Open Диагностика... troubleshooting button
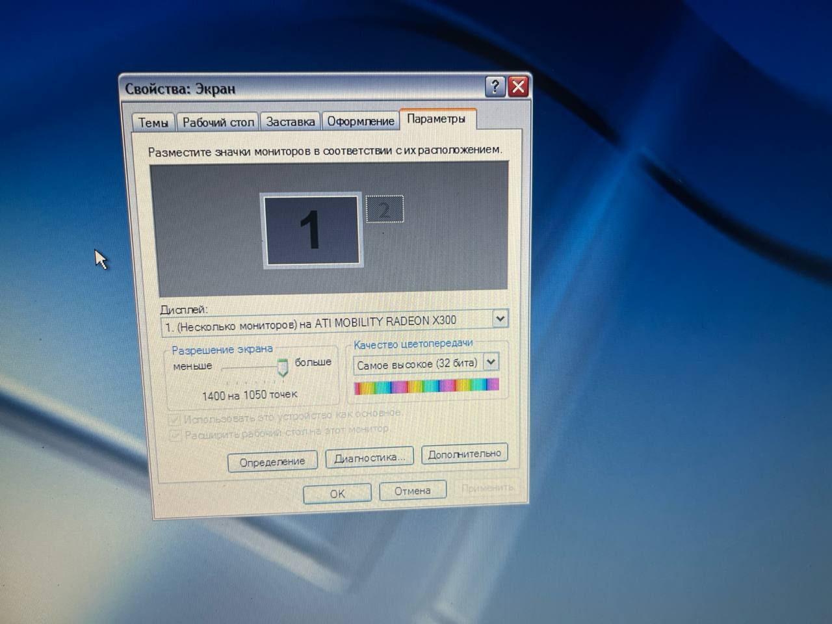The image size is (832, 624). [369, 458]
